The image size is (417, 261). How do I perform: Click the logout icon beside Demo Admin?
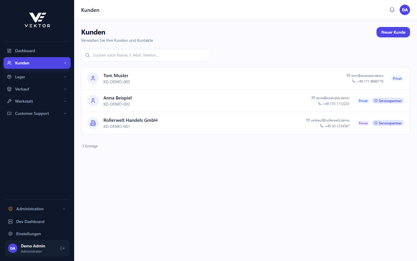tap(63, 248)
